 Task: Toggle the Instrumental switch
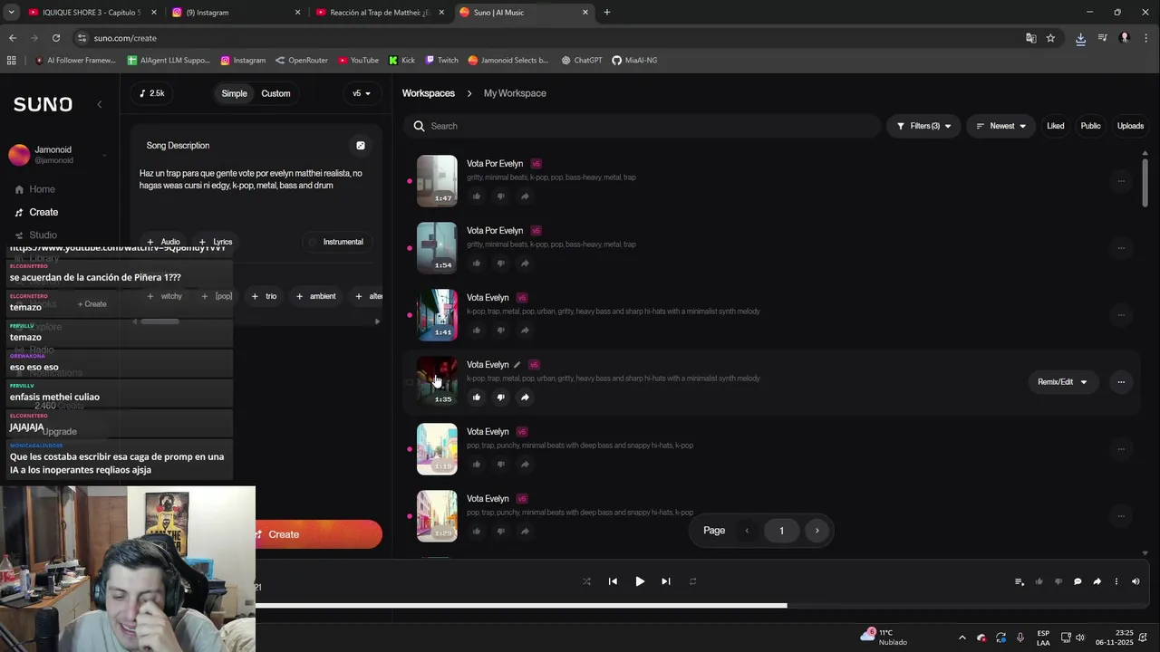click(x=335, y=242)
